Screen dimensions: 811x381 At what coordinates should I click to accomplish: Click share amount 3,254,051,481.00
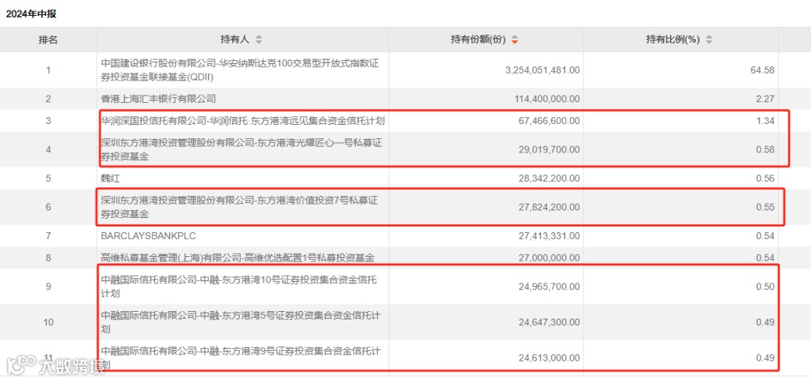[542, 70]
